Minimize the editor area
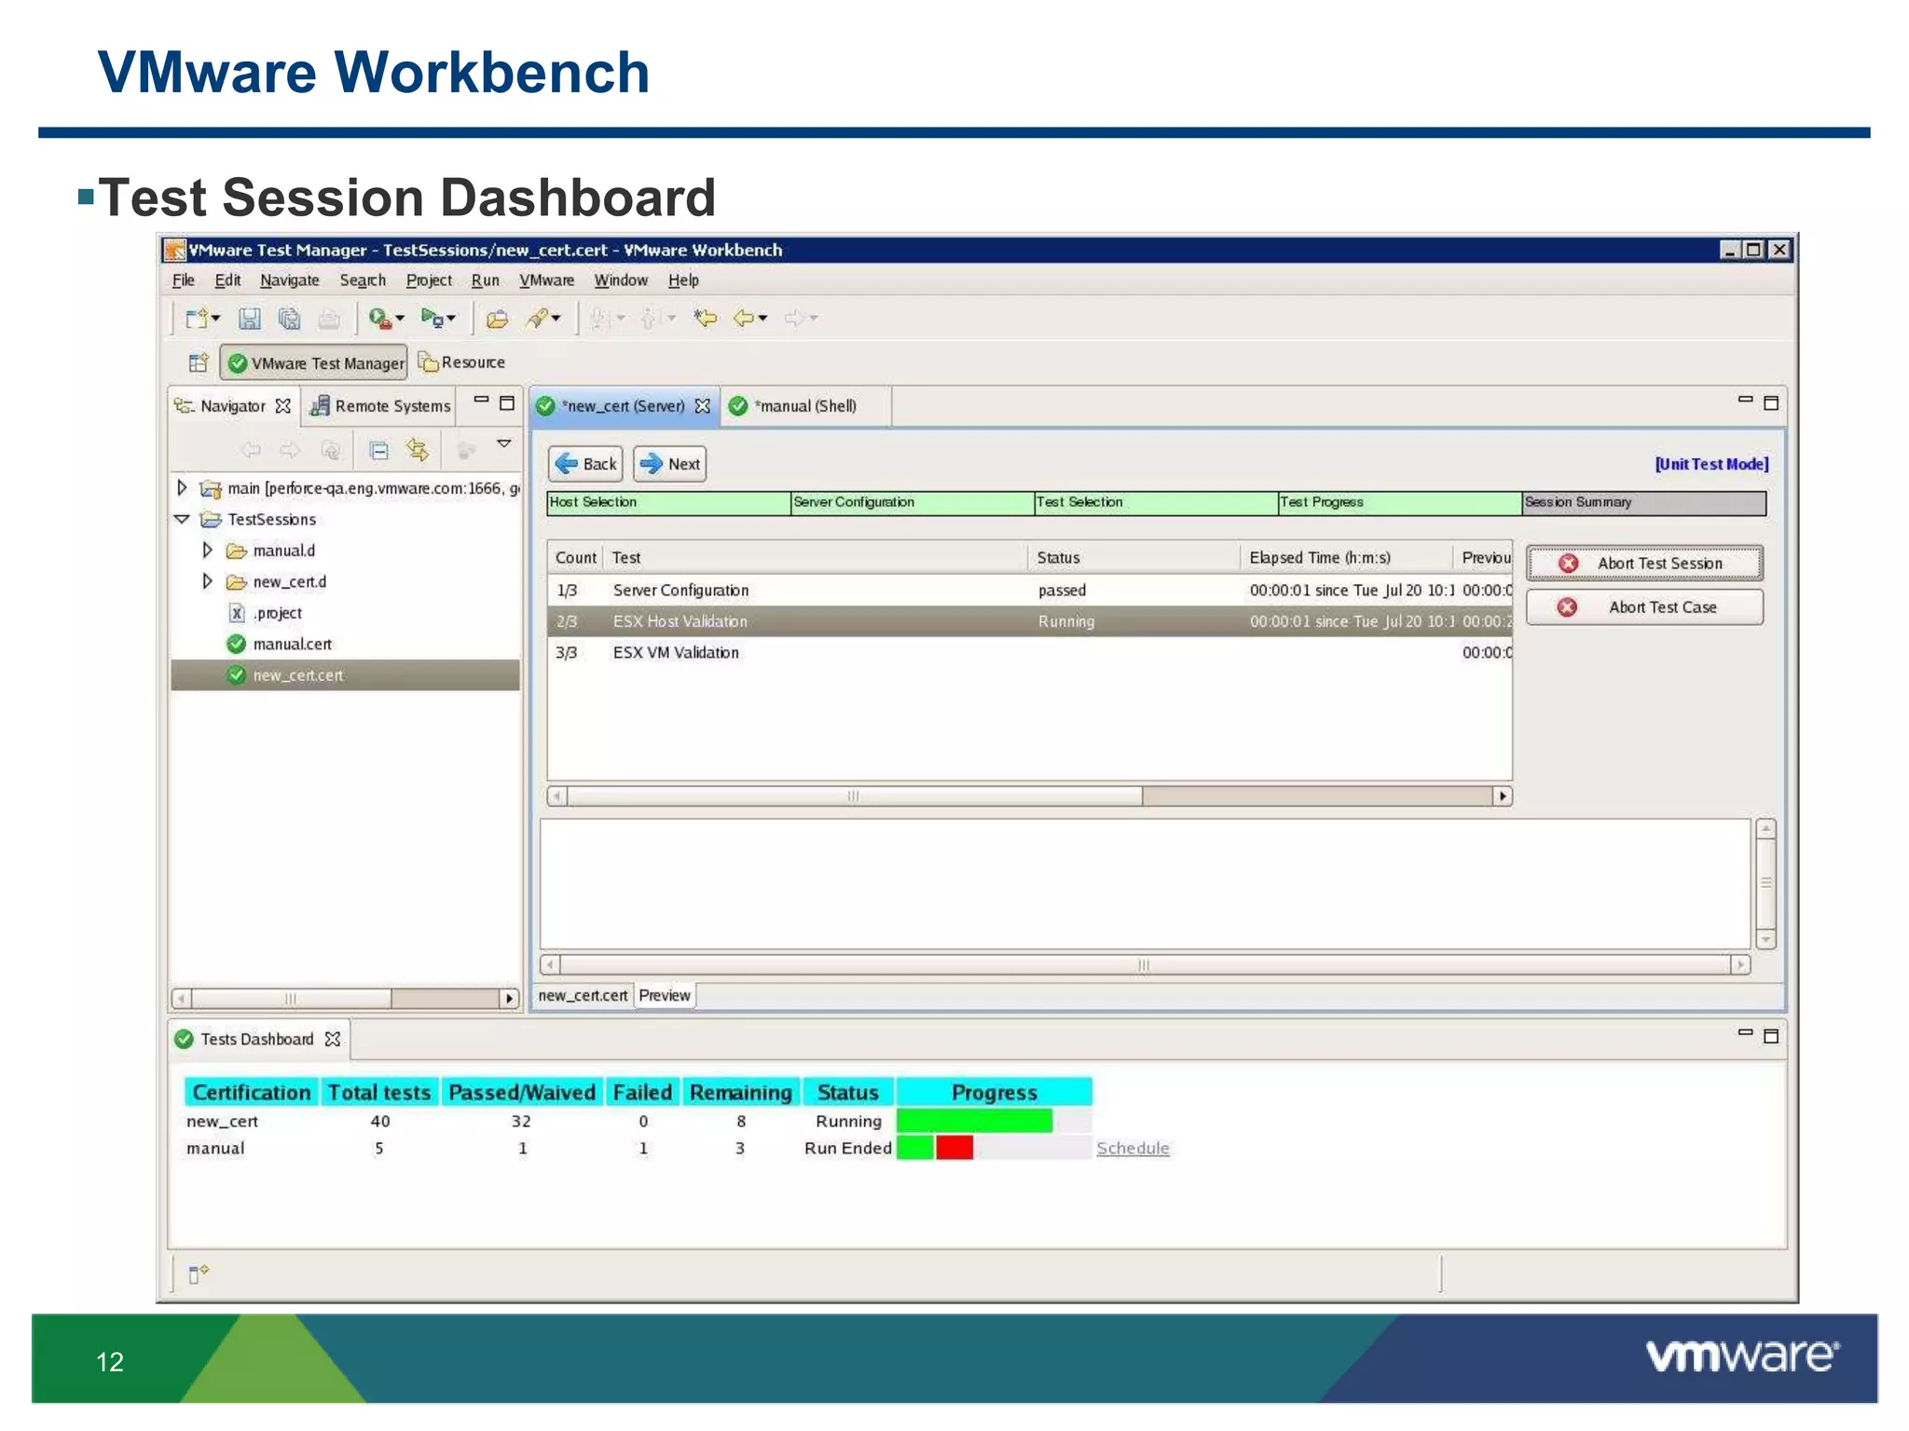 click(1745, 401)
